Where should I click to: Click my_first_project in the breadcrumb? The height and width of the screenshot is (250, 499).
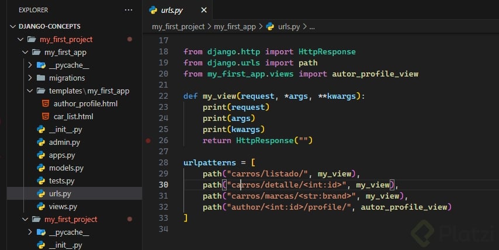click(x=178, y=27)
